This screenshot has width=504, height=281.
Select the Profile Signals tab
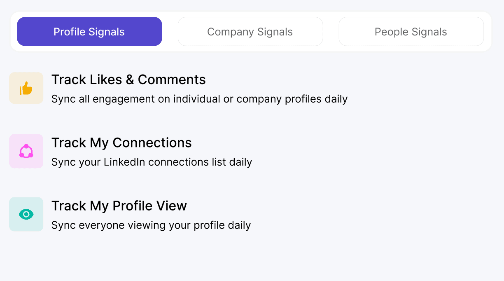[89, 31]
